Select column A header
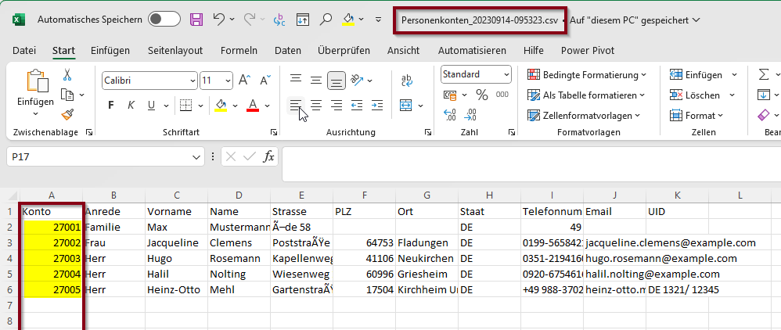 coord(52,195)
